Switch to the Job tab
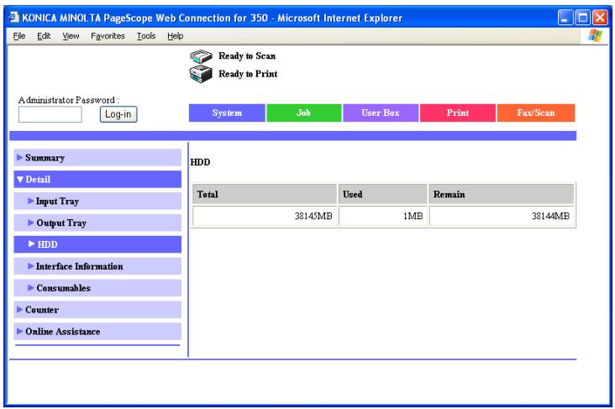The height and width of the screenshot is (409, 615). pyautogui.click(x=303, y=113)
